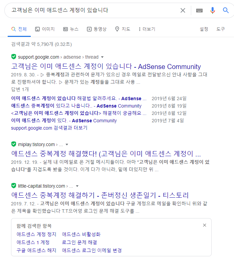
Task: Click related search 애드센스 로그인 이메일 변경
Action: point(92,250)
